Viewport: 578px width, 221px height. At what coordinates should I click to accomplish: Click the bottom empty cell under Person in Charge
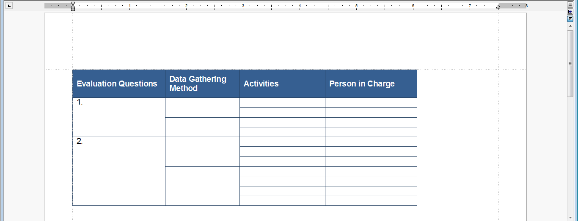click(371, 201)
